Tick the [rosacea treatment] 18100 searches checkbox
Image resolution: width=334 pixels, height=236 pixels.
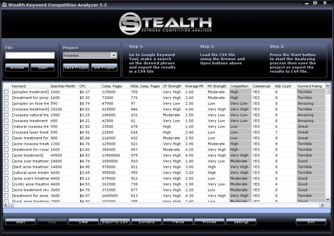6,109
